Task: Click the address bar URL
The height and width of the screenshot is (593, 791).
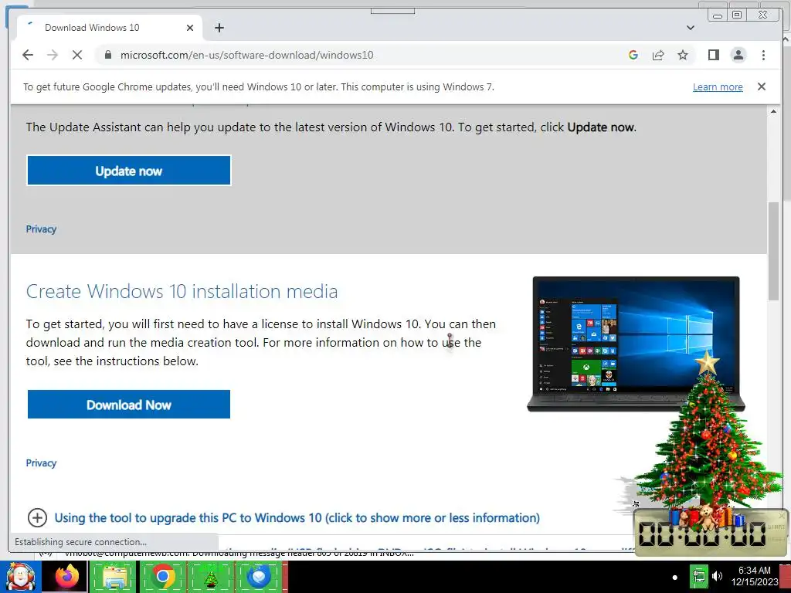Action: pos(246,55)
